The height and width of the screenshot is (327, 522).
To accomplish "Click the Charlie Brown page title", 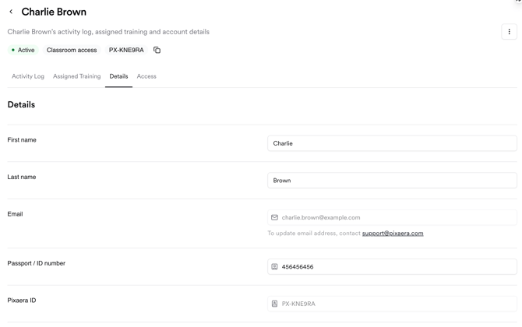I will tap(54, 12).
